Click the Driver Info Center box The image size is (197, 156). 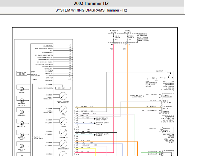[22, 73]
